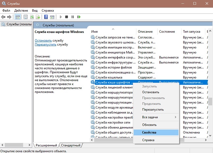Choose Обновить in the context menu
213x153 pixels.
156,125
